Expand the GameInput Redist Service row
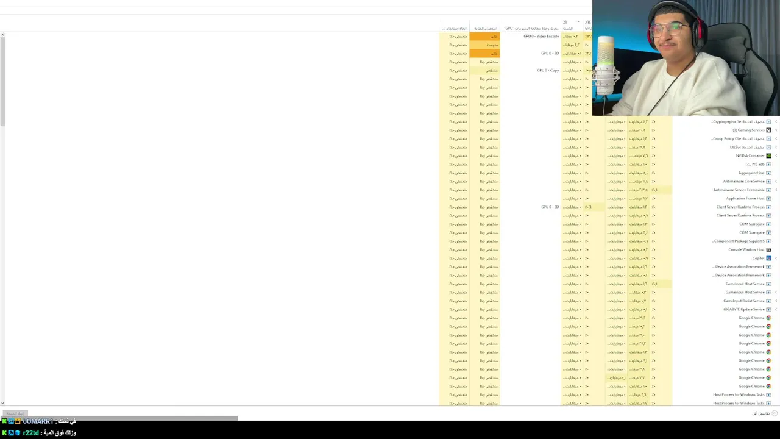Viewport: 780px width, 439px height. [x=776, y=301]
